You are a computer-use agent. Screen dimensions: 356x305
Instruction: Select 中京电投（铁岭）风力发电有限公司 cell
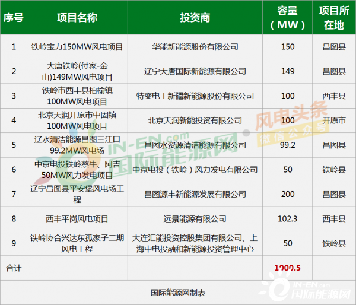point(195,170)
